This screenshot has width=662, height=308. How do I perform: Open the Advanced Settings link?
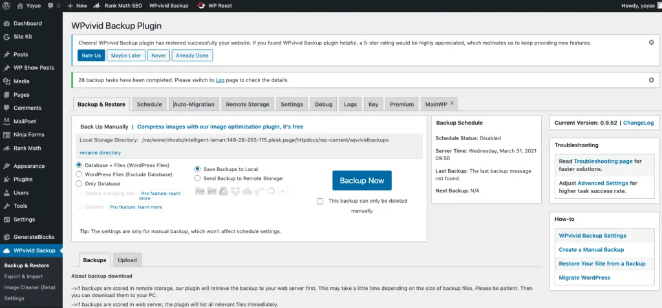(x=603, y=183)
